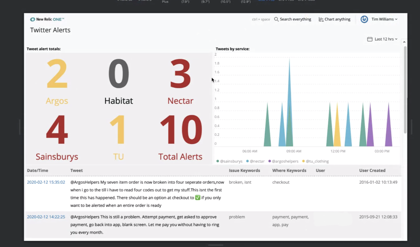
Task: Click the user avatar icon
Action: [x=364, y=19]
